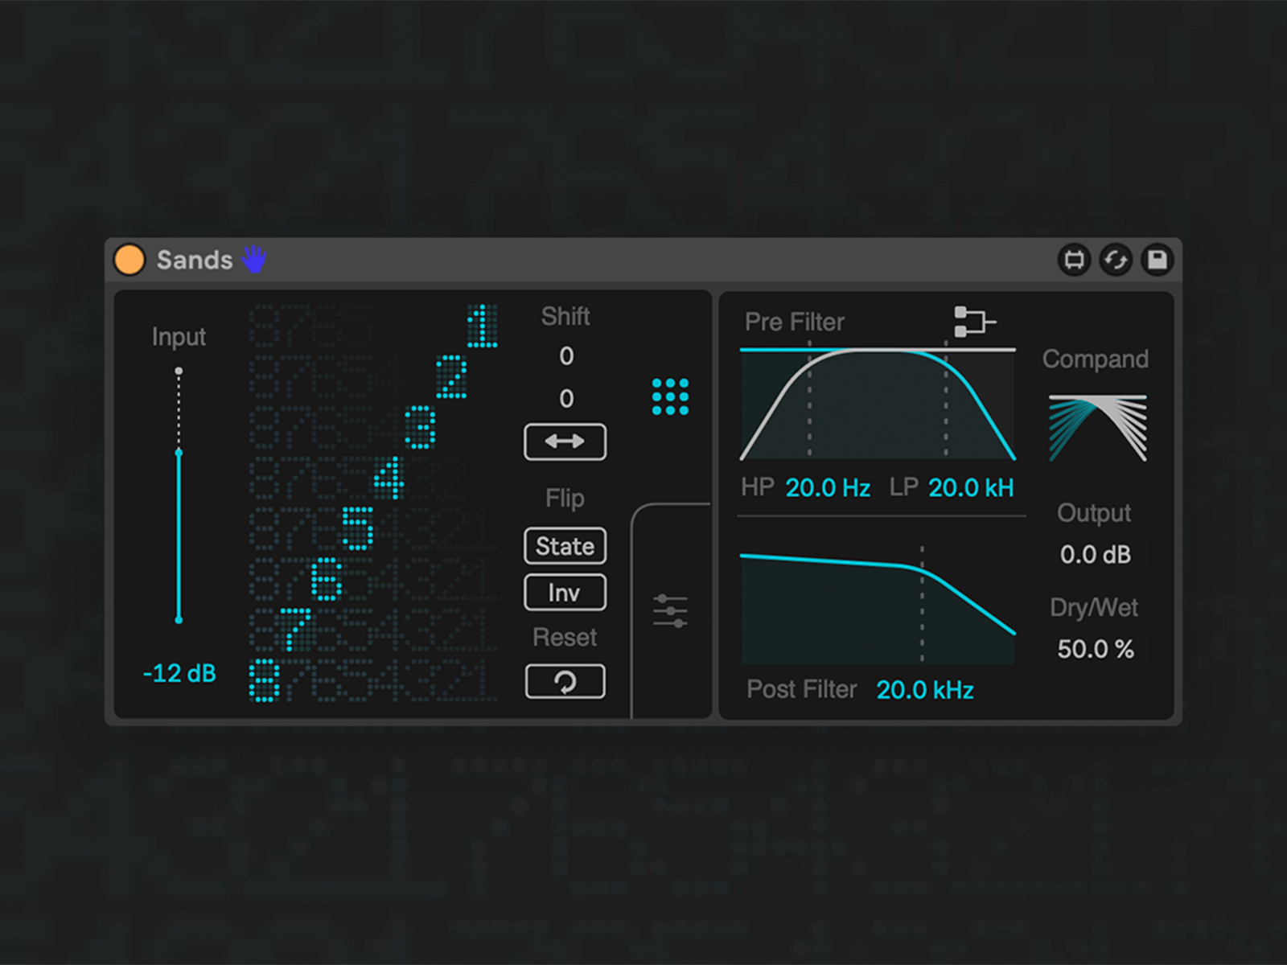Click the show/hide device icon in title bar
The height and width of the screenshot is (965, 1287).
coord(1074,260)
